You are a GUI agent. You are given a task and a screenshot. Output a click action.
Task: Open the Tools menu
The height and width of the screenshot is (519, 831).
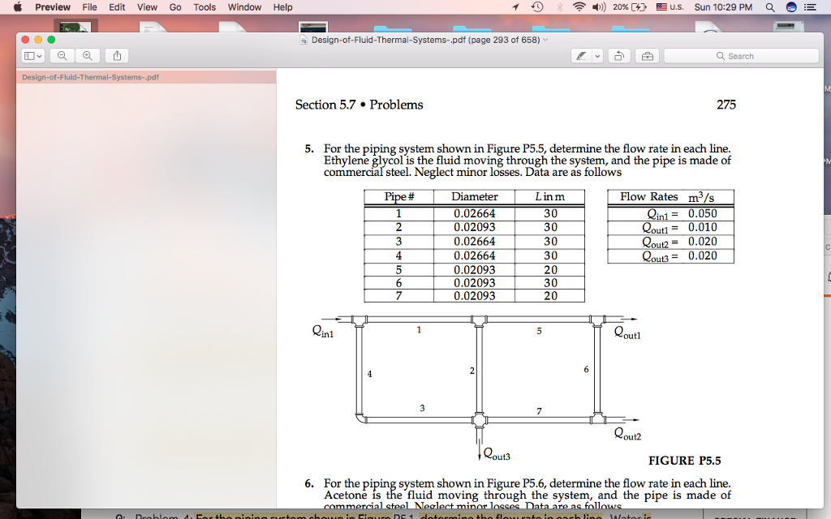pyautogui.click(x=204, y=7)
